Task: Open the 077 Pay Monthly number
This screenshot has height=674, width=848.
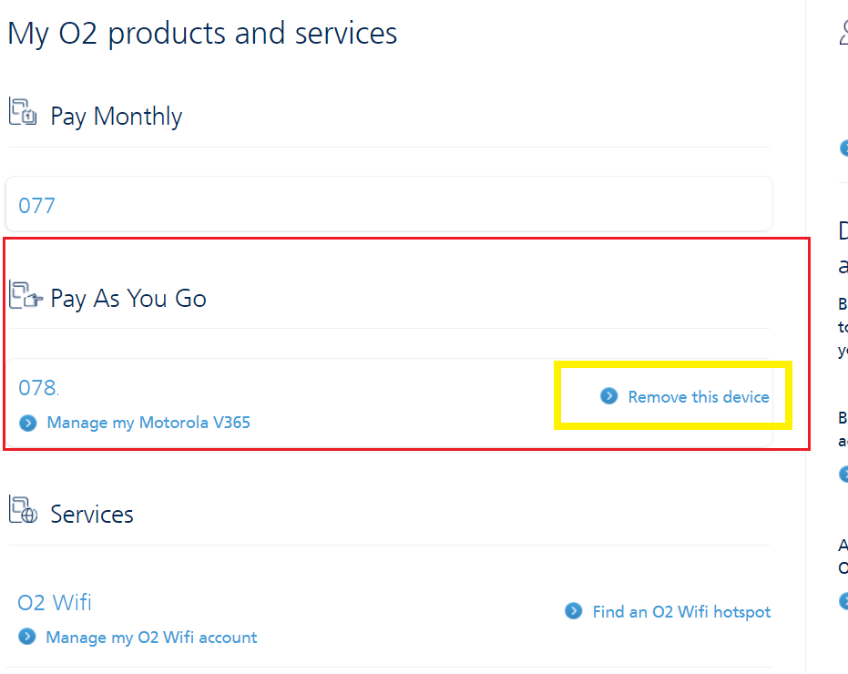Action: click(x=37, y=206)
